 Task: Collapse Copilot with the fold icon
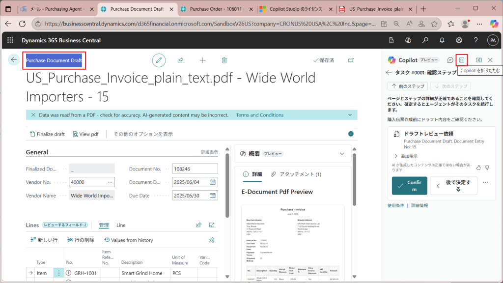(462, 60)
